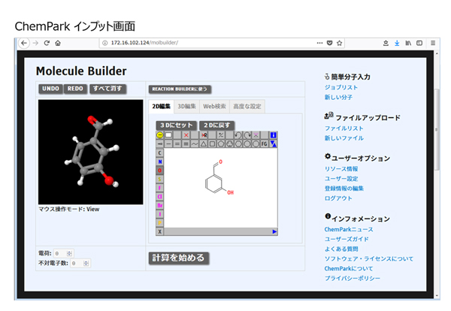Screen dimensions: 451x311
Task: Open the ChemParkニュース link
Action: pos(349,229)
